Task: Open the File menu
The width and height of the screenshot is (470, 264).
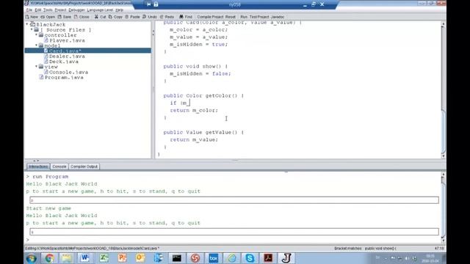Action: pyautogui.click(x=29, y=10)
